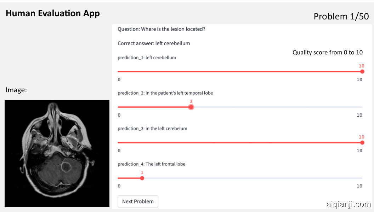Click the Next Problem button
Screen dimensions: 374x212
pos(138,201)
